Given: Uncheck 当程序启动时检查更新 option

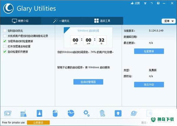Looking at the screenshot, I should click(x=5, y=41).
